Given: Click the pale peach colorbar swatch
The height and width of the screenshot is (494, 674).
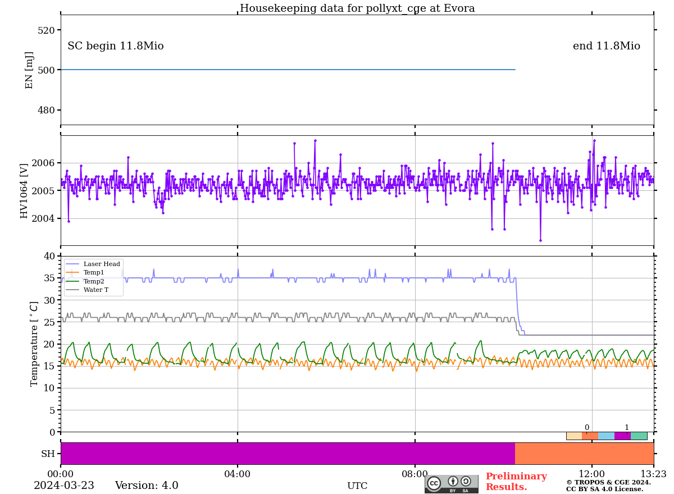Looking at the screenshot, I should pos(574,436).
